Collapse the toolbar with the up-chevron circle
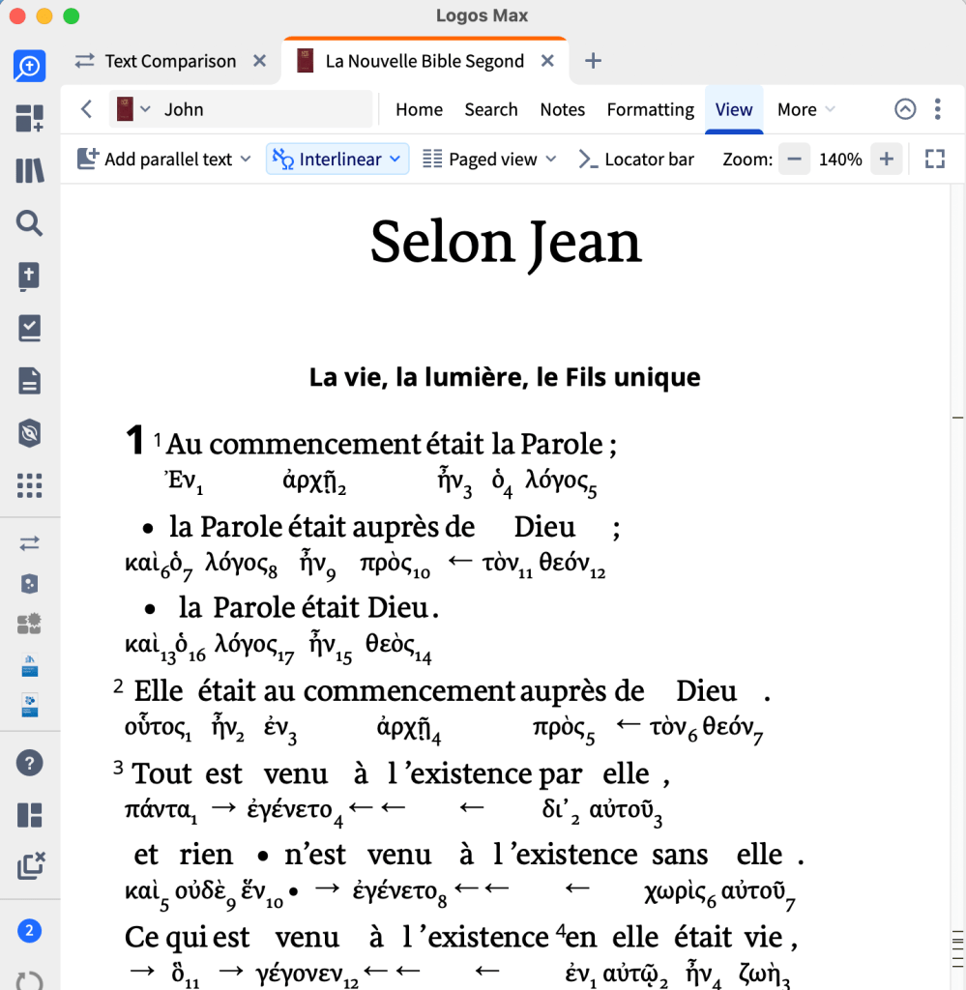Image resolution: width=966 pixels, height=990 pixels. pos(905,109)
